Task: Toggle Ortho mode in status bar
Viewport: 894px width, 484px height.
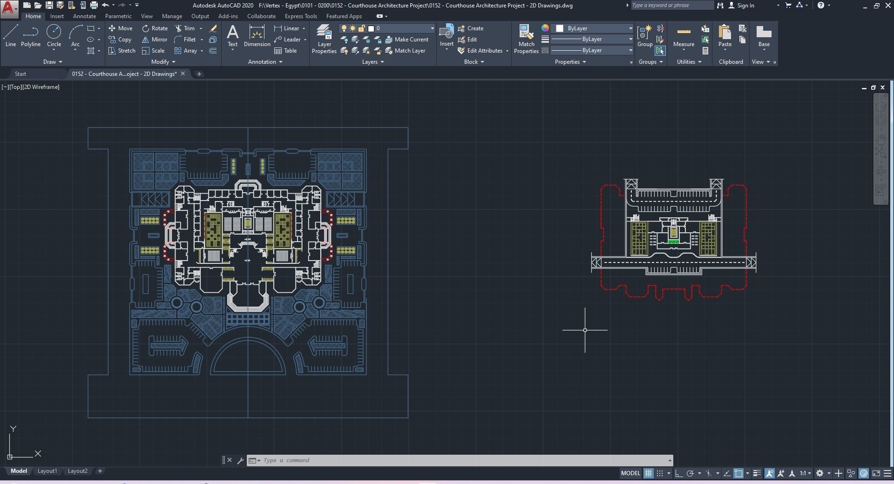Action: coord(679,473)
